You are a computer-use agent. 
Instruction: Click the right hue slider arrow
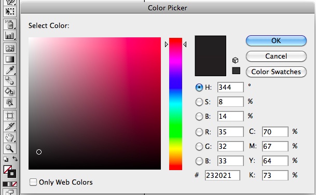click(x=185, y=44)
